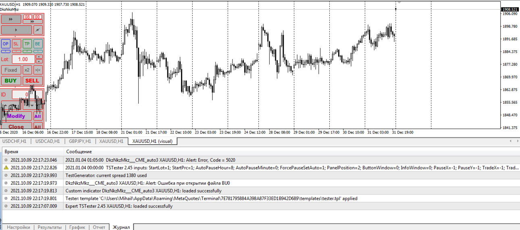
Task: Click the chart line icon button
Action: pyautogui.click(x=38, y=30)
